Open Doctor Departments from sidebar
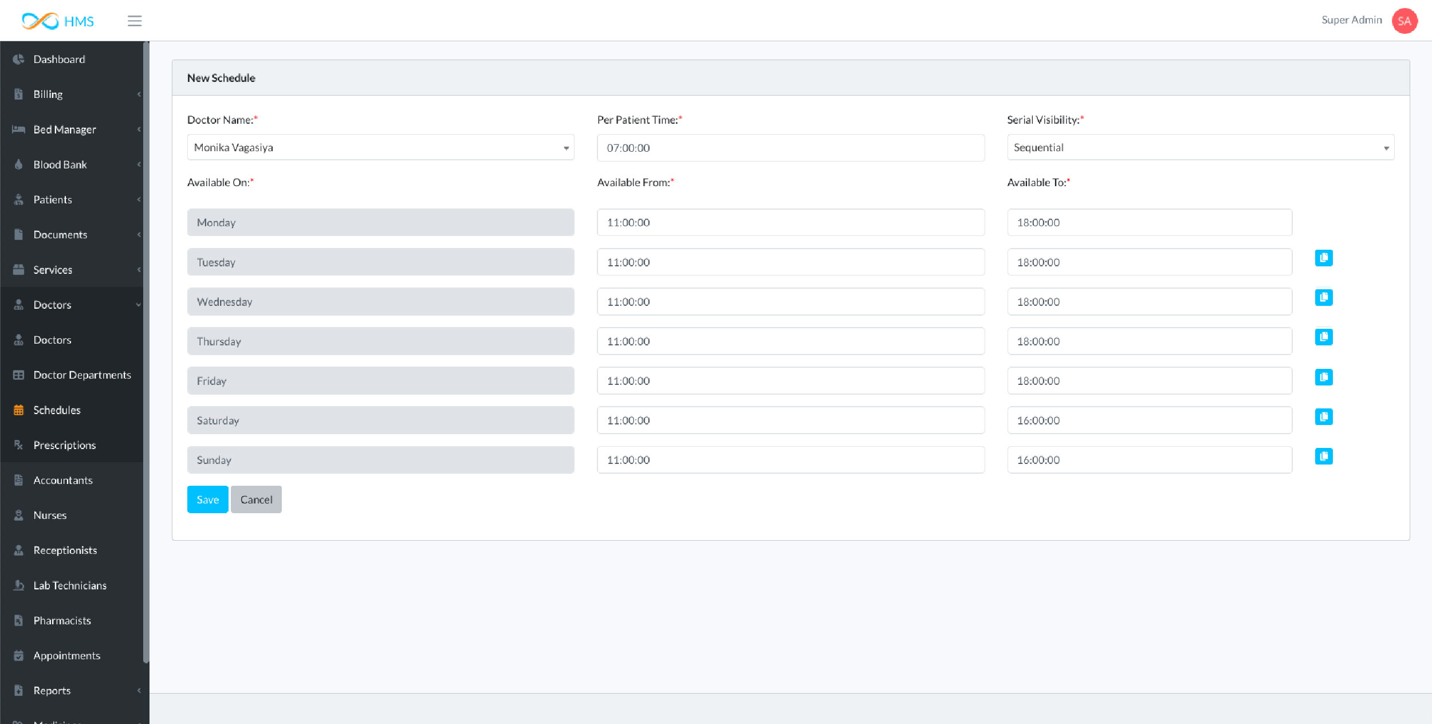This screenshot has height=724, width=1432. pyautogui.click(x=82, y=375)
